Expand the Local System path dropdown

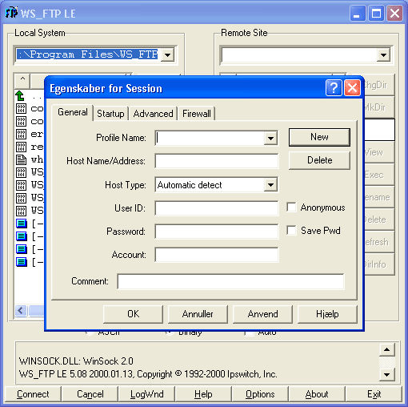[x=167, y=55]
